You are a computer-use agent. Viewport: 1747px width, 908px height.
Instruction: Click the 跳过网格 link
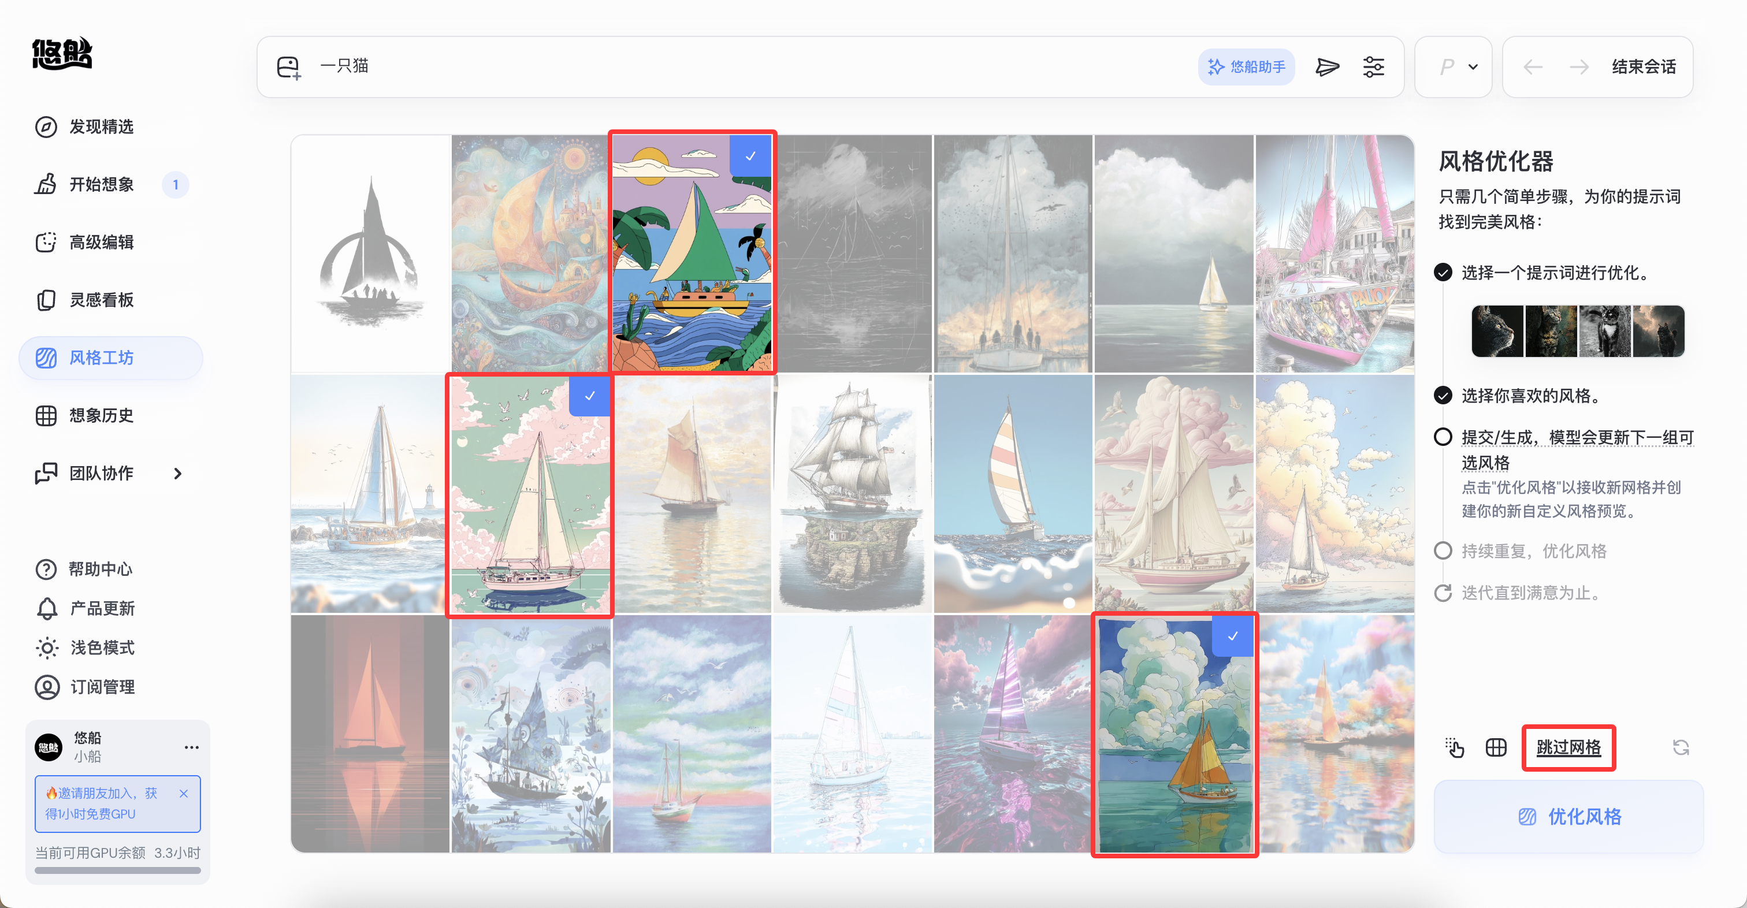1568,747
